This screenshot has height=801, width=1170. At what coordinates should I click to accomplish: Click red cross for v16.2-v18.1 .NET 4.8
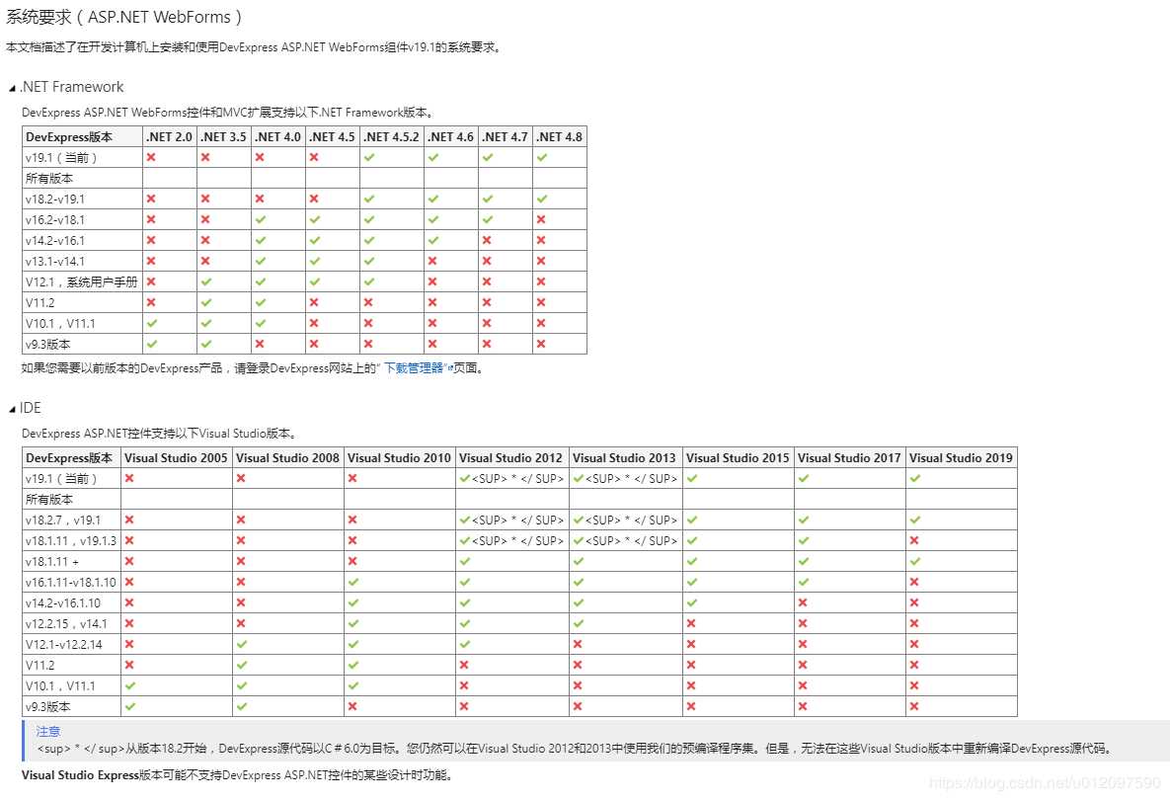pos(542,219)
